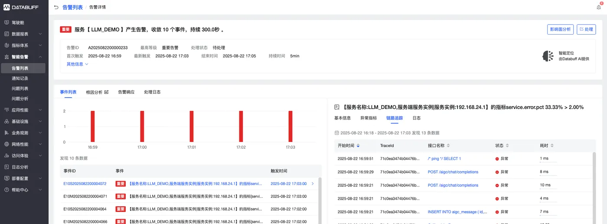Open 基本信息 tab in event panel
This screenshot has height=224, width=607.
point(343,118)
